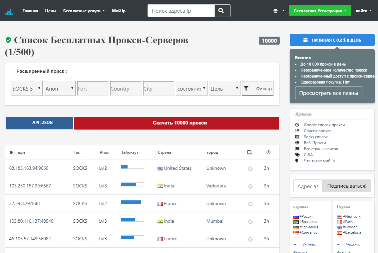The height and width of the screenshot is (253, 378).
Task: Open the состояние dropdown
Action: click(191, 89)
